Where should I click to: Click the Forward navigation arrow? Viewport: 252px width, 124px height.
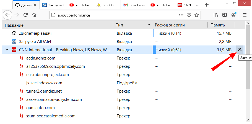tap(17, 15)
